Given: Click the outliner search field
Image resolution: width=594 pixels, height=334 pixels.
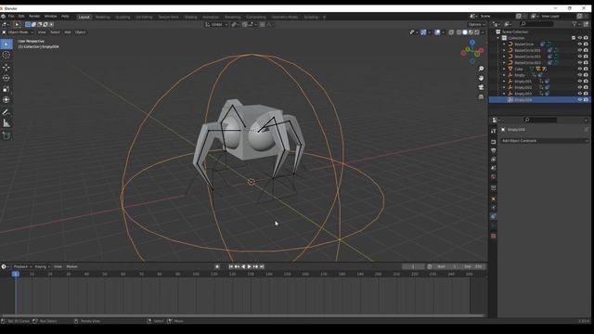Looking at the screenshot, I should pyautogui.click(x=536, y=24).
